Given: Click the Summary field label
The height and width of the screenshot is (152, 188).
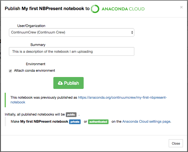Looking at the screenshot, I should tap(38, 45).
